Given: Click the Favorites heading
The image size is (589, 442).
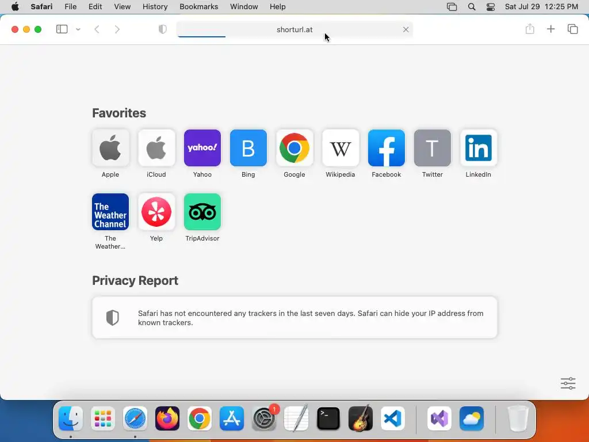Looking at the screenshot, I should click(x=119, y=113).
